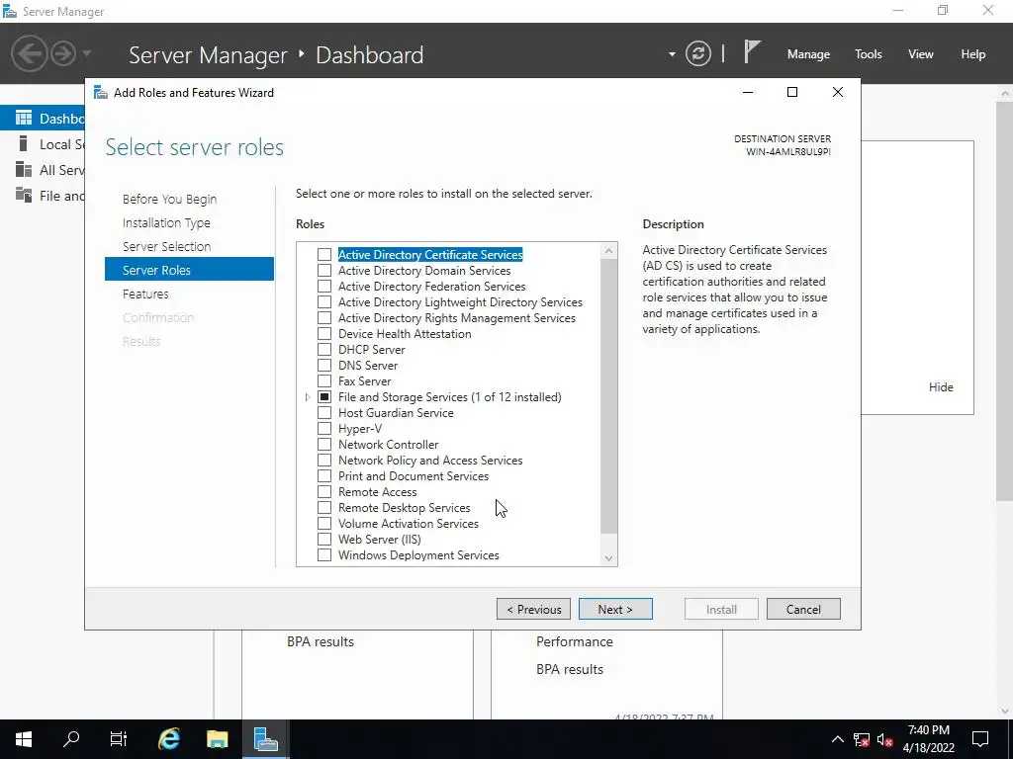Viewport: 1013px width, 759px height.
Task: Click the network status tray icon
Action: click(862, 739)
